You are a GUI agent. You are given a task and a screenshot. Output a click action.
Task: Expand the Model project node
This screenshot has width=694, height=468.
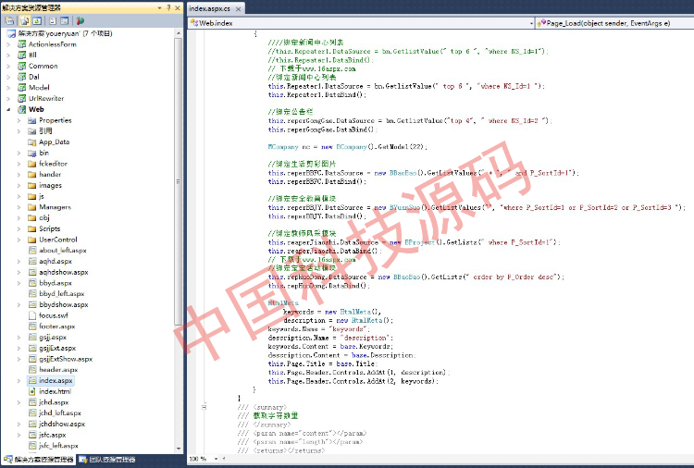tap(8, 88)
